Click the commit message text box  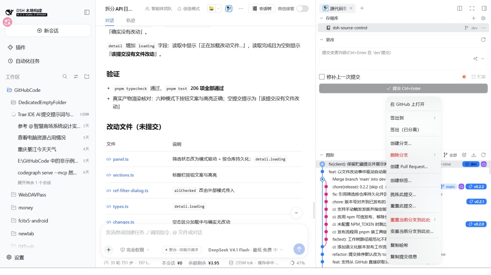click(403, 59)
